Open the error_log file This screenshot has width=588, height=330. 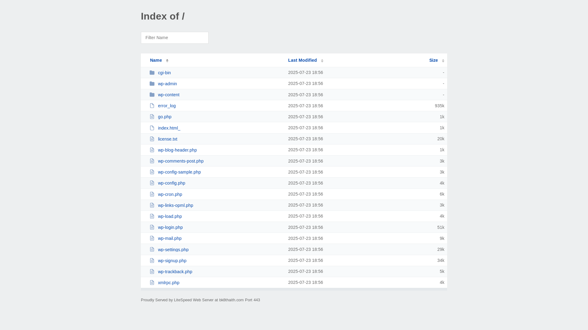pos(167,106)
